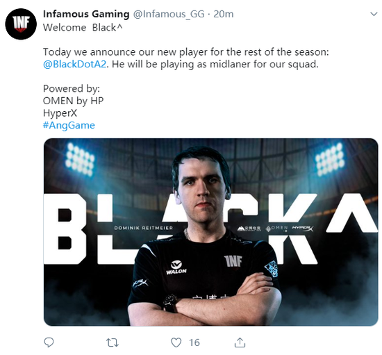Retweet this Infamous Gaming post
This screenshot has height=355, width=382.
pyautogui.click(x=113, y=342)
